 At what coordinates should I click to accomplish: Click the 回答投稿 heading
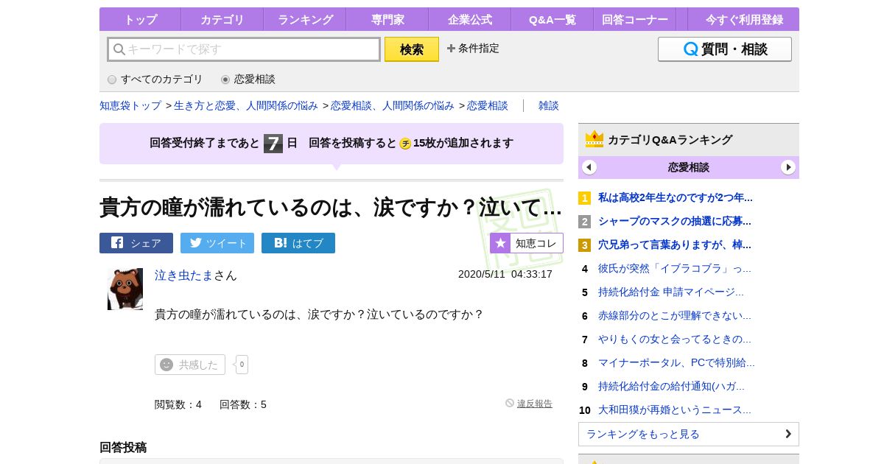click(x=123, y=447)
